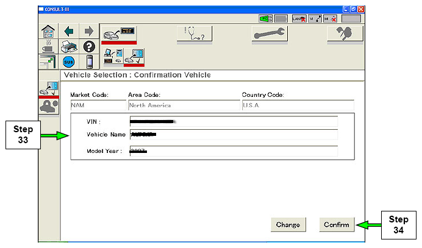Open the tools tab at far right
Viewport: 422px width, 248px height.
345,34
